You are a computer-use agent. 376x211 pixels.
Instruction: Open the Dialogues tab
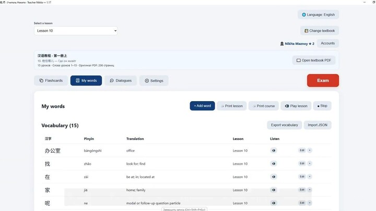[121, 81]
